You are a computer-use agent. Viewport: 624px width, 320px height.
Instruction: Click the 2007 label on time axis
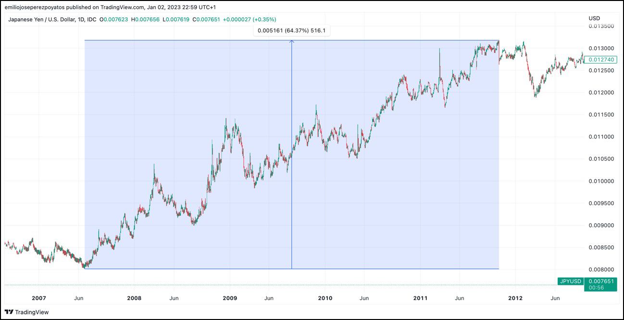[x=39, y=298]
